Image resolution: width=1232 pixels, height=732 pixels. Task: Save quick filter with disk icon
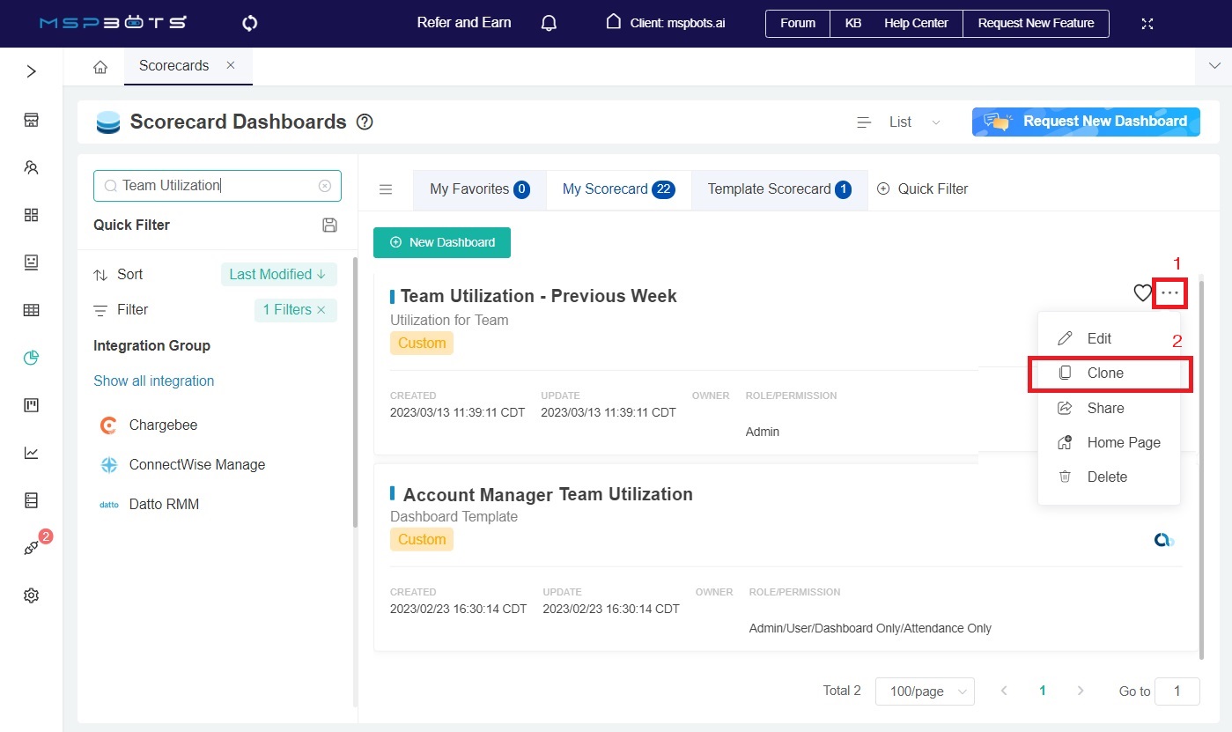coord(330,225)
